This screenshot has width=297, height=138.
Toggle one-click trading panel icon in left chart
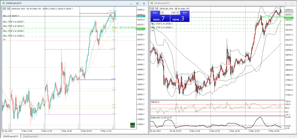4,9
